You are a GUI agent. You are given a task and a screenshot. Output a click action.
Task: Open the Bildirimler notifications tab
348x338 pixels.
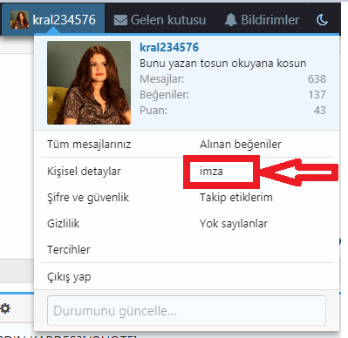(262, 20)
